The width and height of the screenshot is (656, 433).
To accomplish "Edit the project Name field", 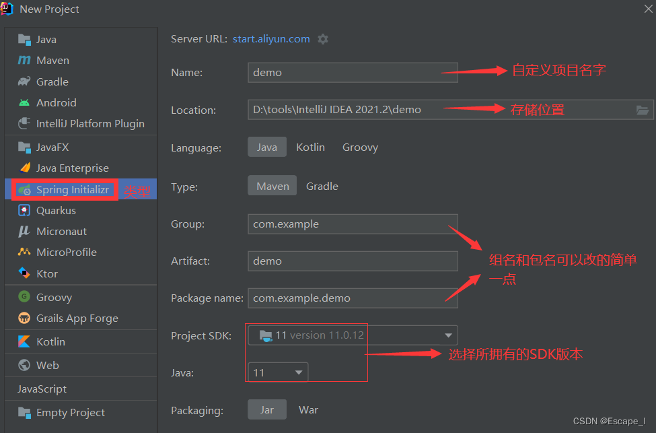I will tap(353, 73).
